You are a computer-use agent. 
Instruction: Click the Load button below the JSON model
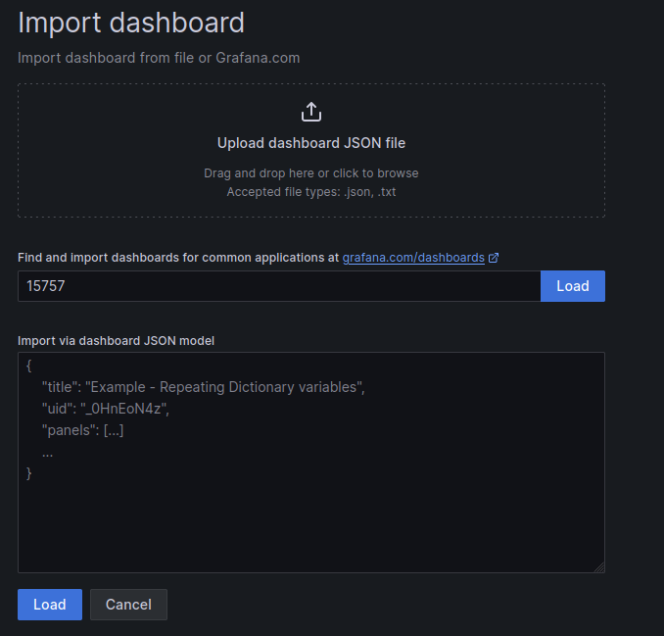[50, 605]
